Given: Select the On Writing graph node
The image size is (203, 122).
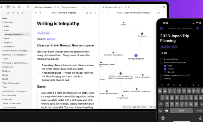Looking at the screenshot, I should click(x=142, y=33).
